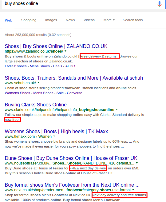Open the Womens Shoes sitelink under schuh
The image size is (166, 202).
18,93
